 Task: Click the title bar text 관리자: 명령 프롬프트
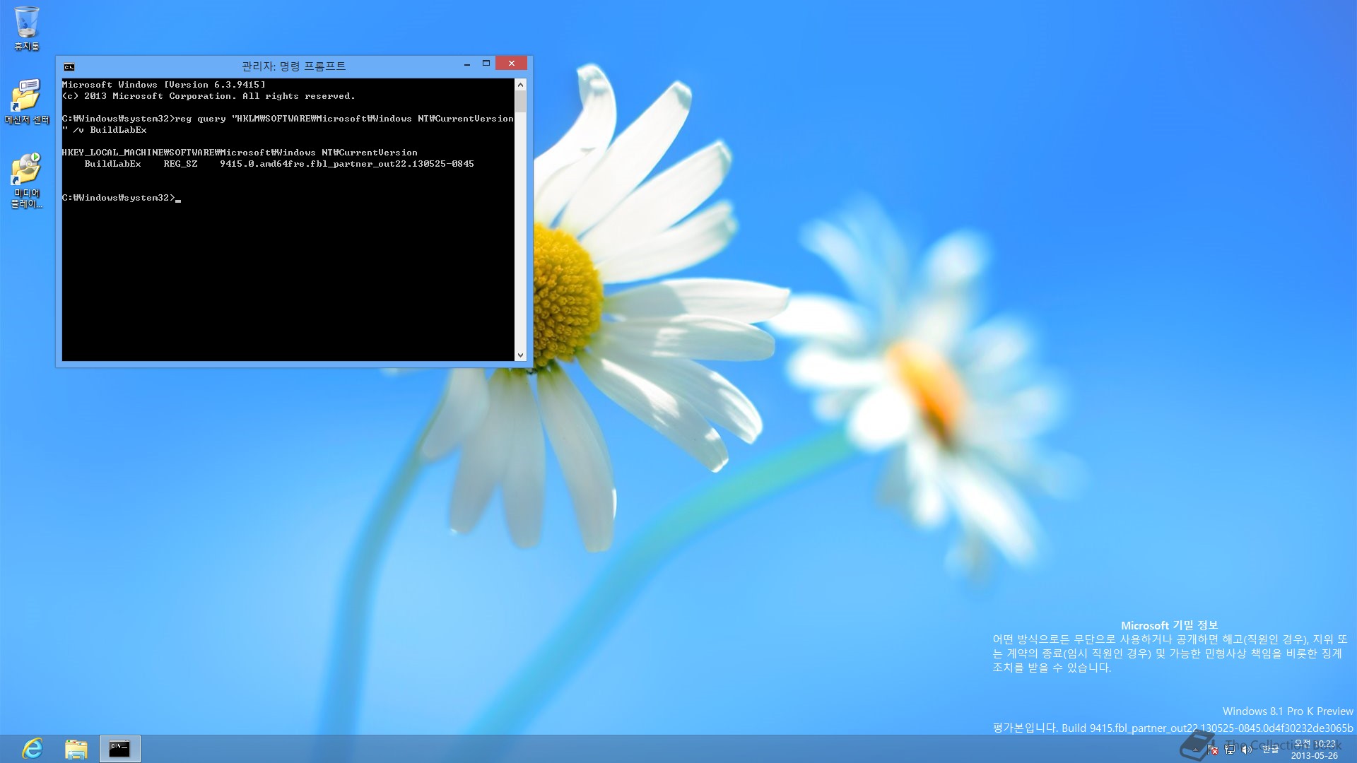(x=294, y=66)
